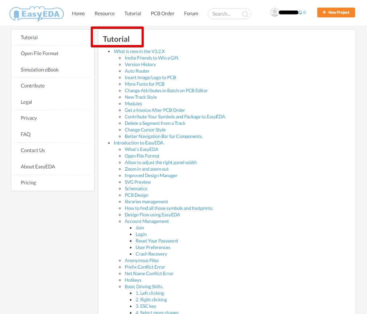The height and width of the screenshot is (314, 367).
Task: Open the User Preferences link
Action: pos(153,248)
